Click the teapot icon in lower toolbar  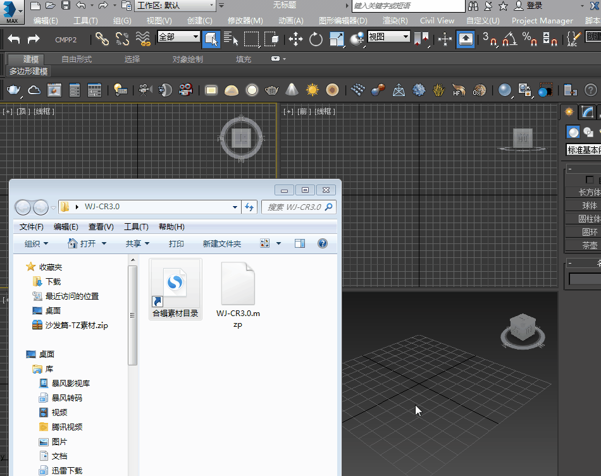point(13,90)
